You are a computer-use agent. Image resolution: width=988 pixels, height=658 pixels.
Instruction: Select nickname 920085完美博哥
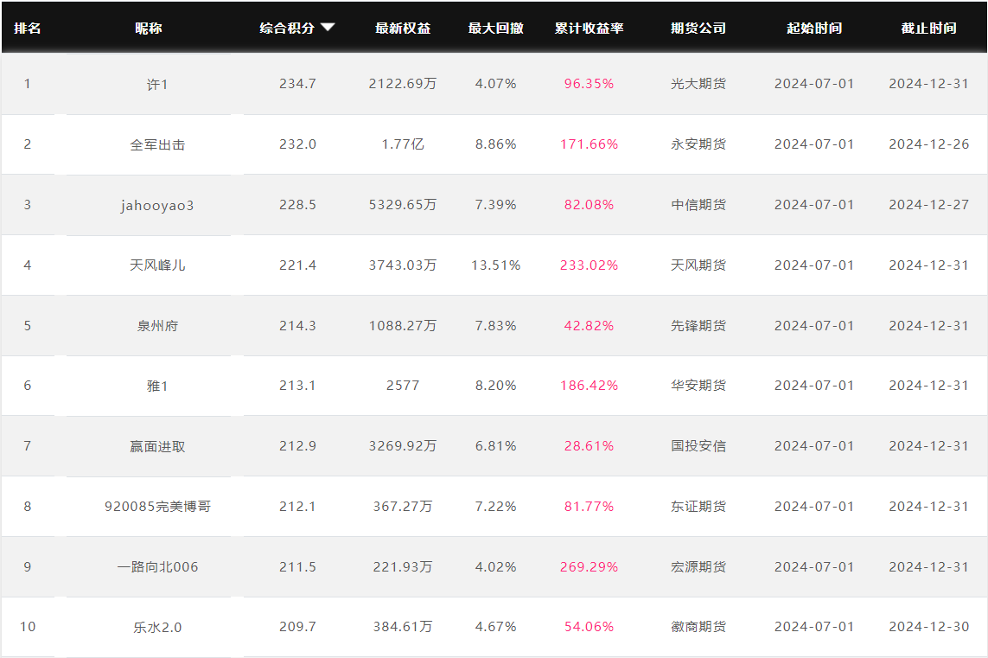click(157, 507)
